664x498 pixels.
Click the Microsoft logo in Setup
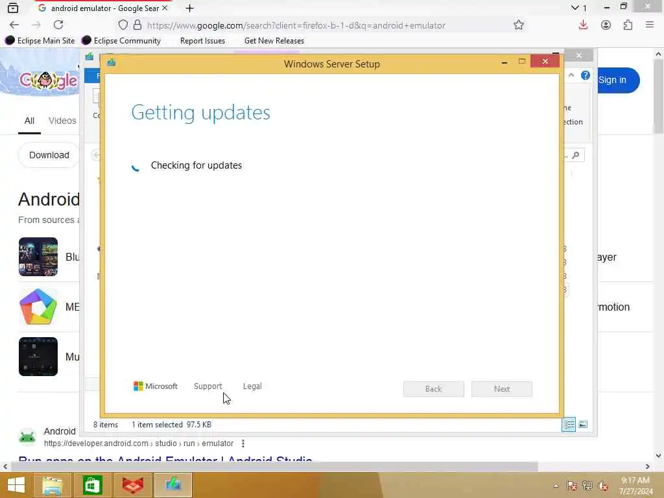click(x=156, y=386)
